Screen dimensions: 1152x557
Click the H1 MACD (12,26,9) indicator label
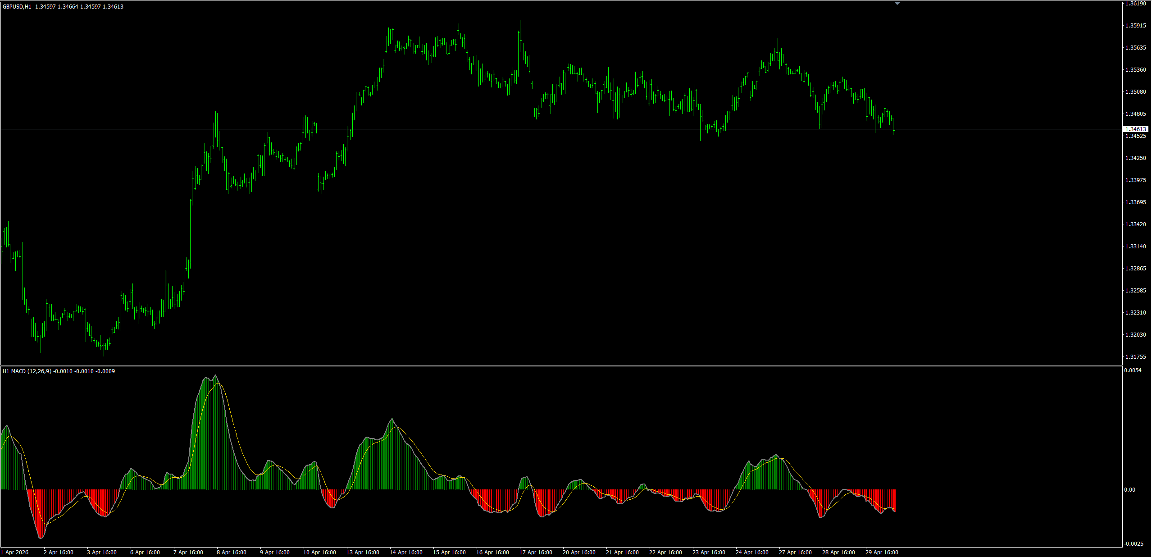[27, 371]
